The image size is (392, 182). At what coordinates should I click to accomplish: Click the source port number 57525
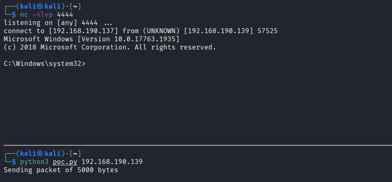tap(268, 31)
